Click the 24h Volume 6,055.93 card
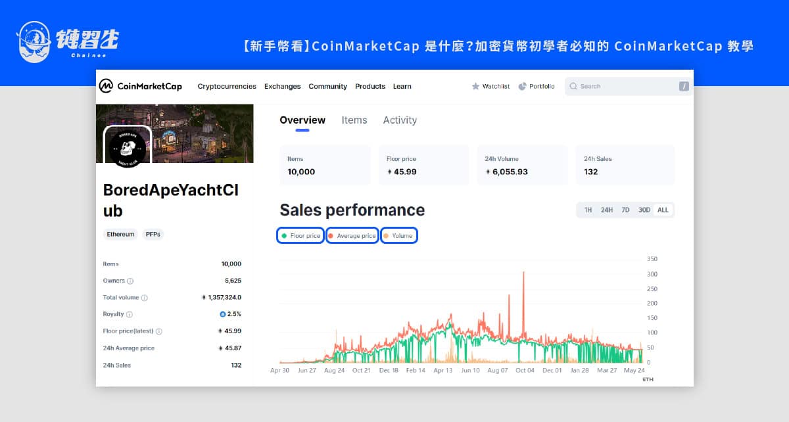 (x=523, y=165)
